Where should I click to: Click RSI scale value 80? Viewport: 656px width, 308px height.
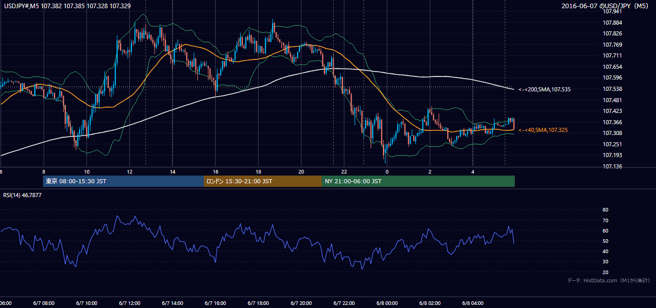tap(605, 210)
